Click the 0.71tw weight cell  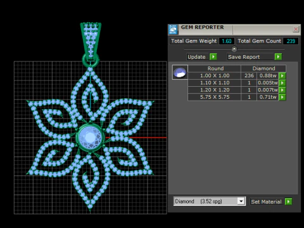point(268,97)
